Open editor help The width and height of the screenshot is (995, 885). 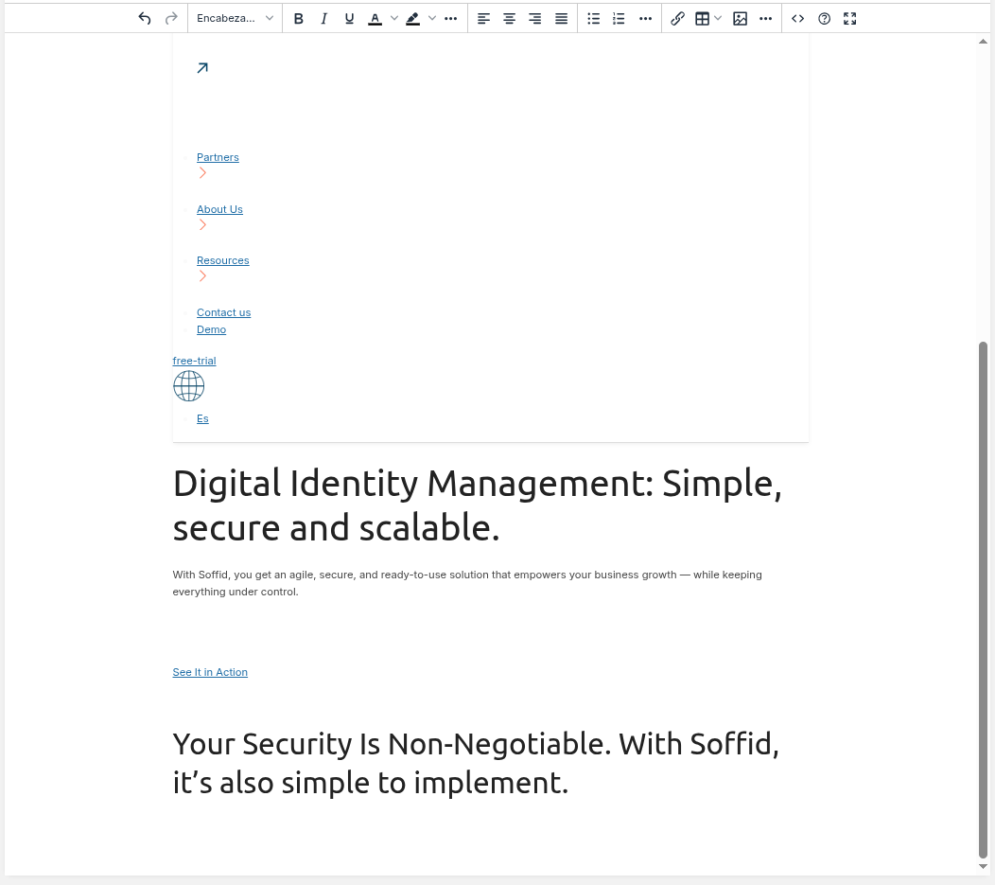tap(825, 18)
